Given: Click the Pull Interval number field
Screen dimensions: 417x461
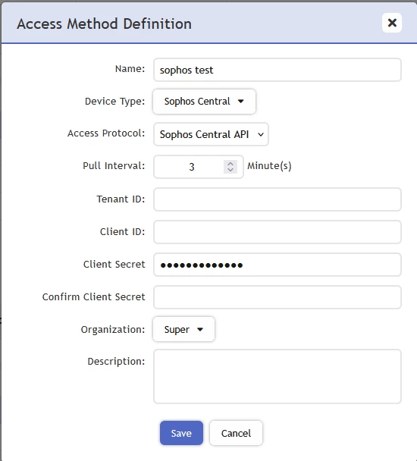Looking at the screenshot, I should [x=199, y=167].
